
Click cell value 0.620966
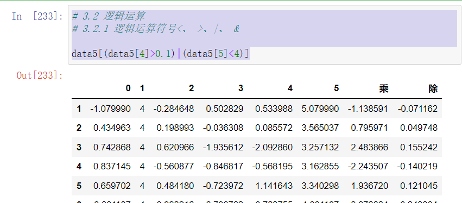tap(175, 147)
